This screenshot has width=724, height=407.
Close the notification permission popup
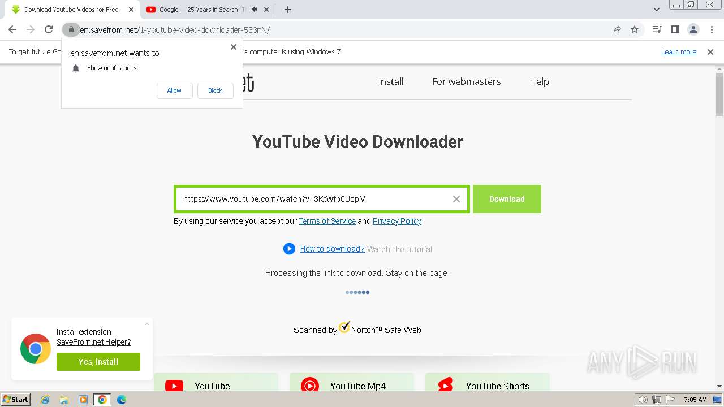click(x=234, y=47)
